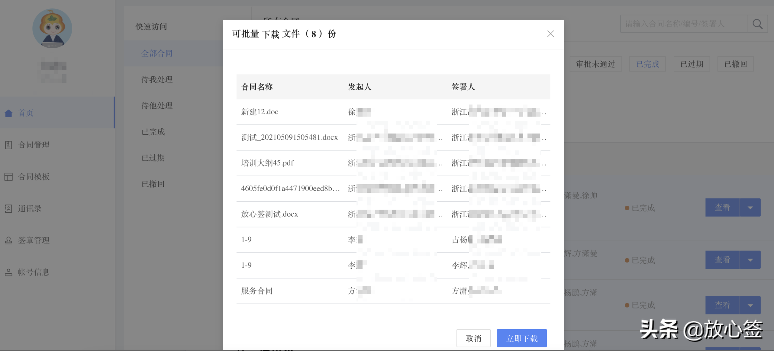The image size is (774, 351).
Task: Select the 签章管理 seal management icon
Action: coord(9,240)
